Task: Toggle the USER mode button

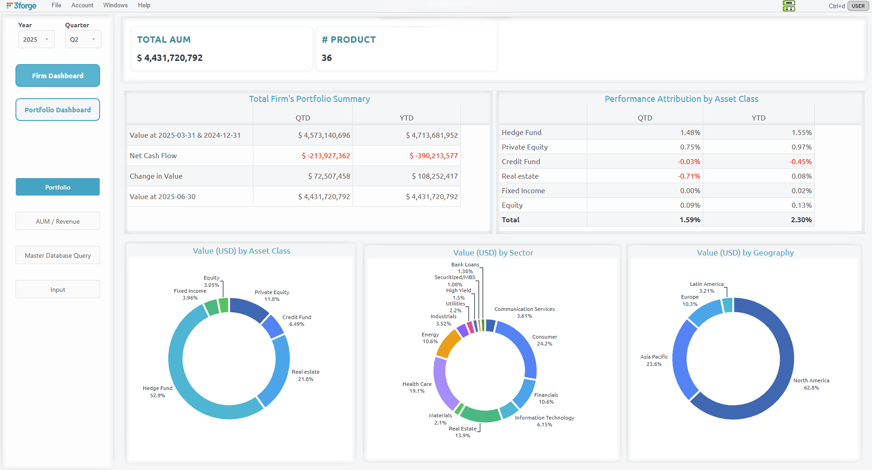Action: click(858, 6)
